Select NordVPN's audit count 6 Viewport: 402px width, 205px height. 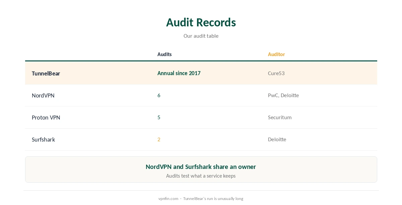tap(159, 95)
